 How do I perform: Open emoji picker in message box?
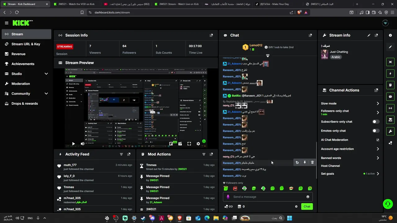(308, 197)
